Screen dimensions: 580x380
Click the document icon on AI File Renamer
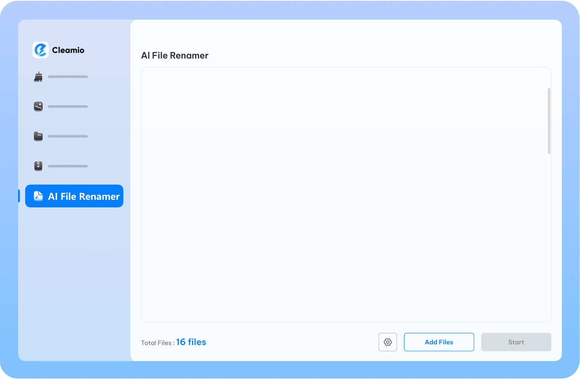(x=38, y=196)
